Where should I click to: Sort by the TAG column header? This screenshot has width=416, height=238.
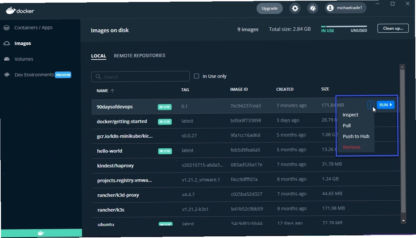[185, 90]
